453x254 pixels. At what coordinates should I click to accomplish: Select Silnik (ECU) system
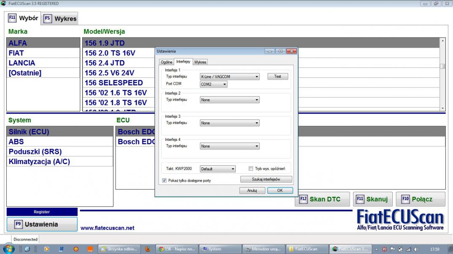click(60, 132)
